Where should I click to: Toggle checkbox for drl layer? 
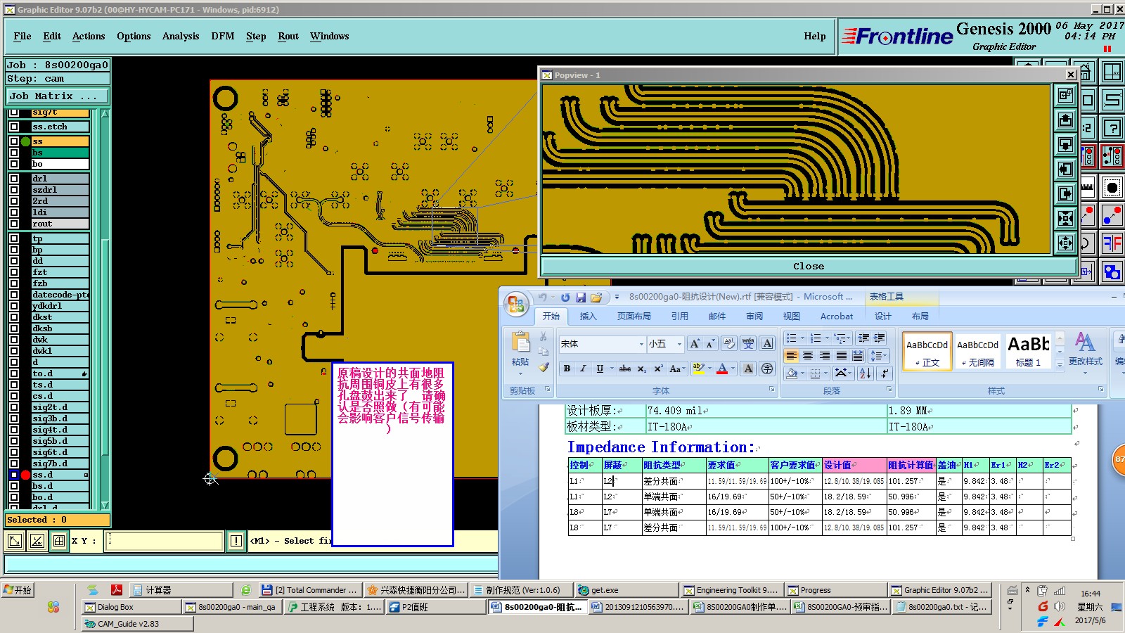14,179
